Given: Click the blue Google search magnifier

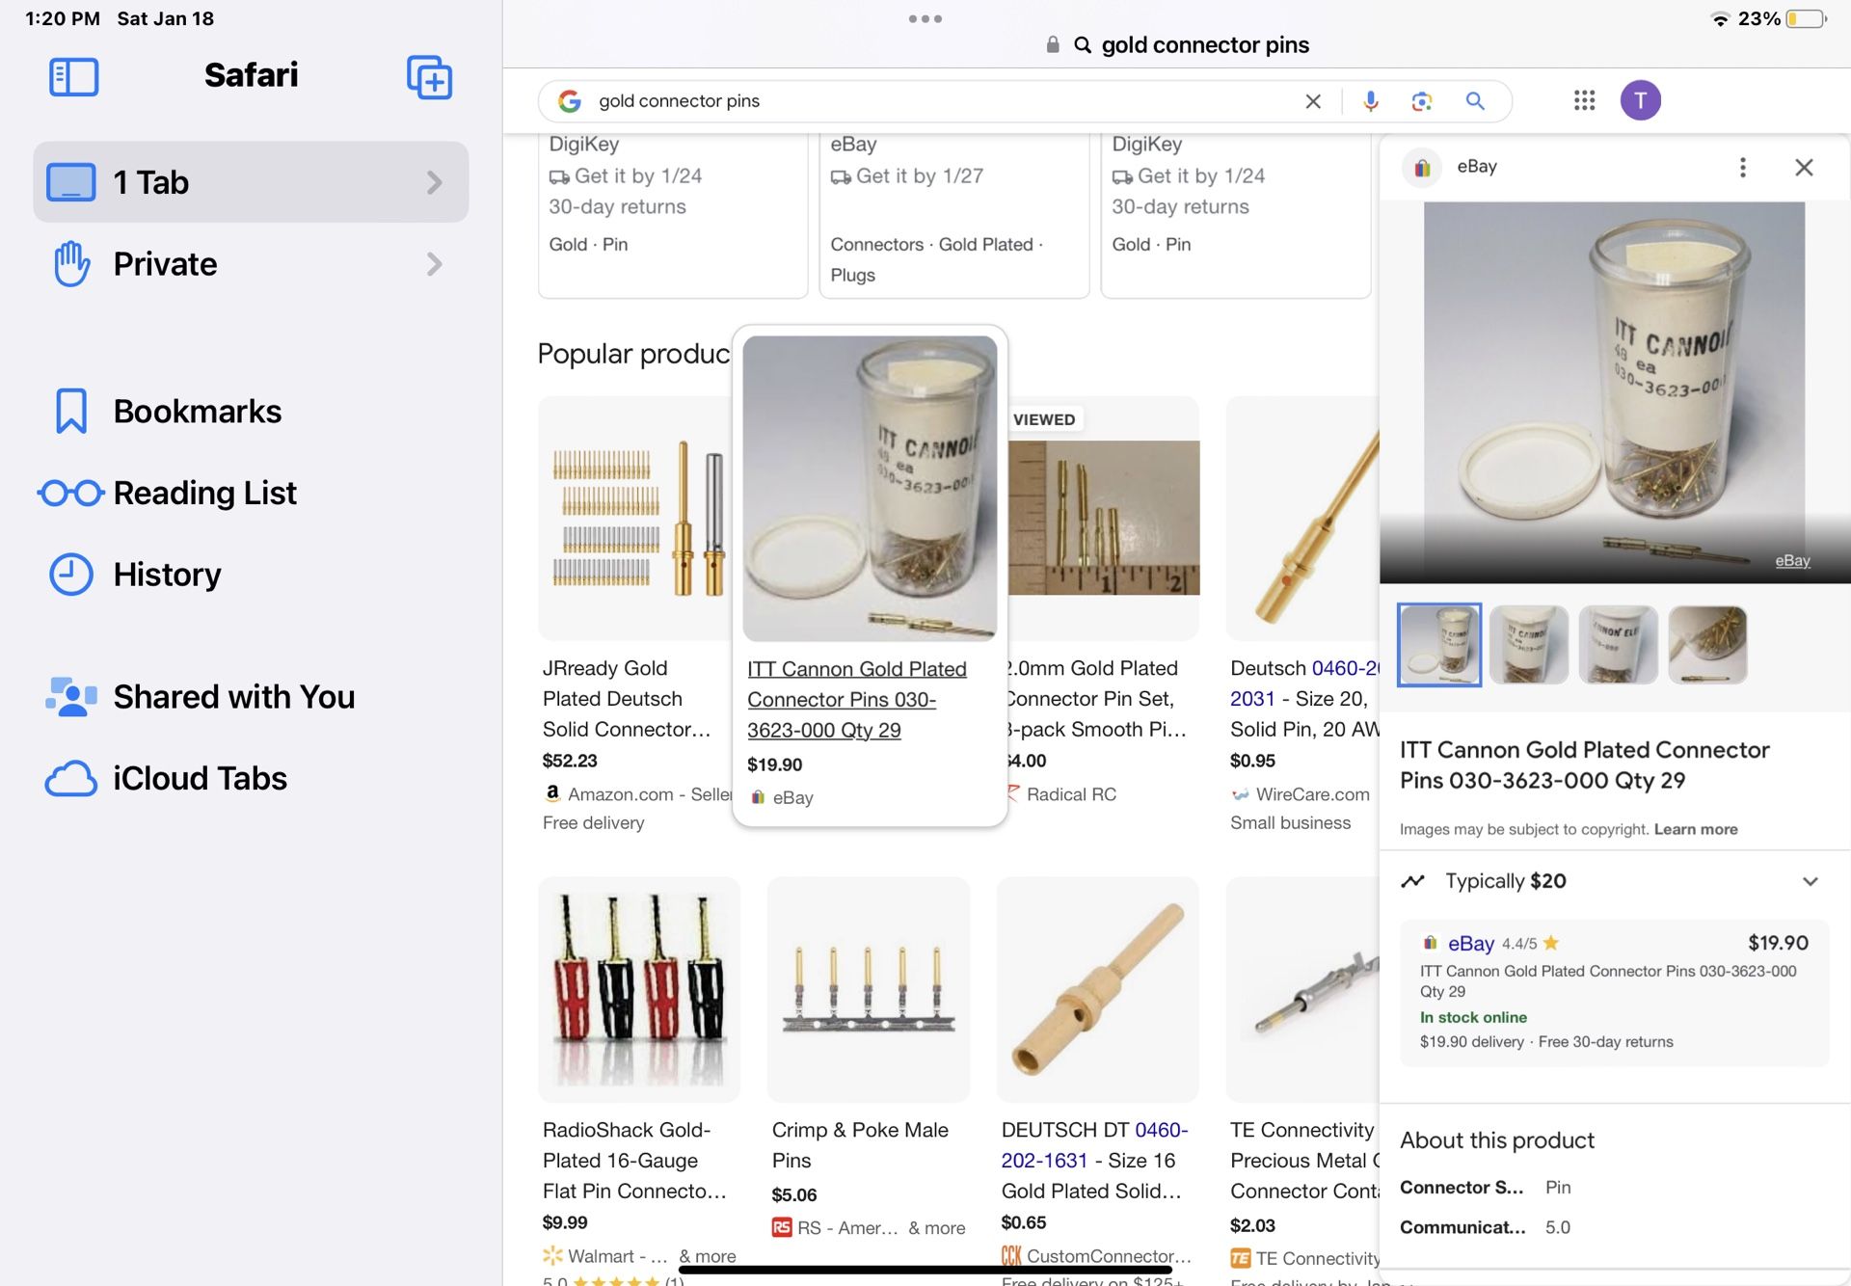Looking at the screenshot, I should pos(1474,101).
